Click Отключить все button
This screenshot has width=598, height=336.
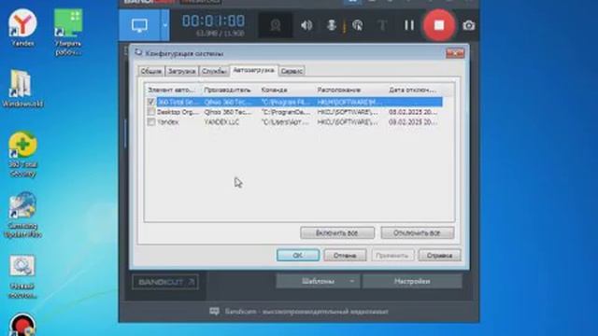point(418,232)
